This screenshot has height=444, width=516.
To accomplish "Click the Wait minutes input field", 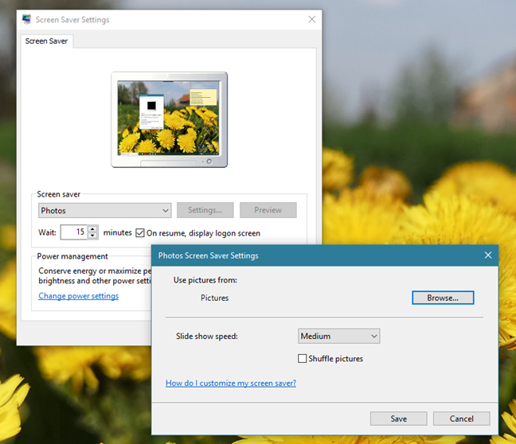I will pyautogui.click(x=74, y=232).
